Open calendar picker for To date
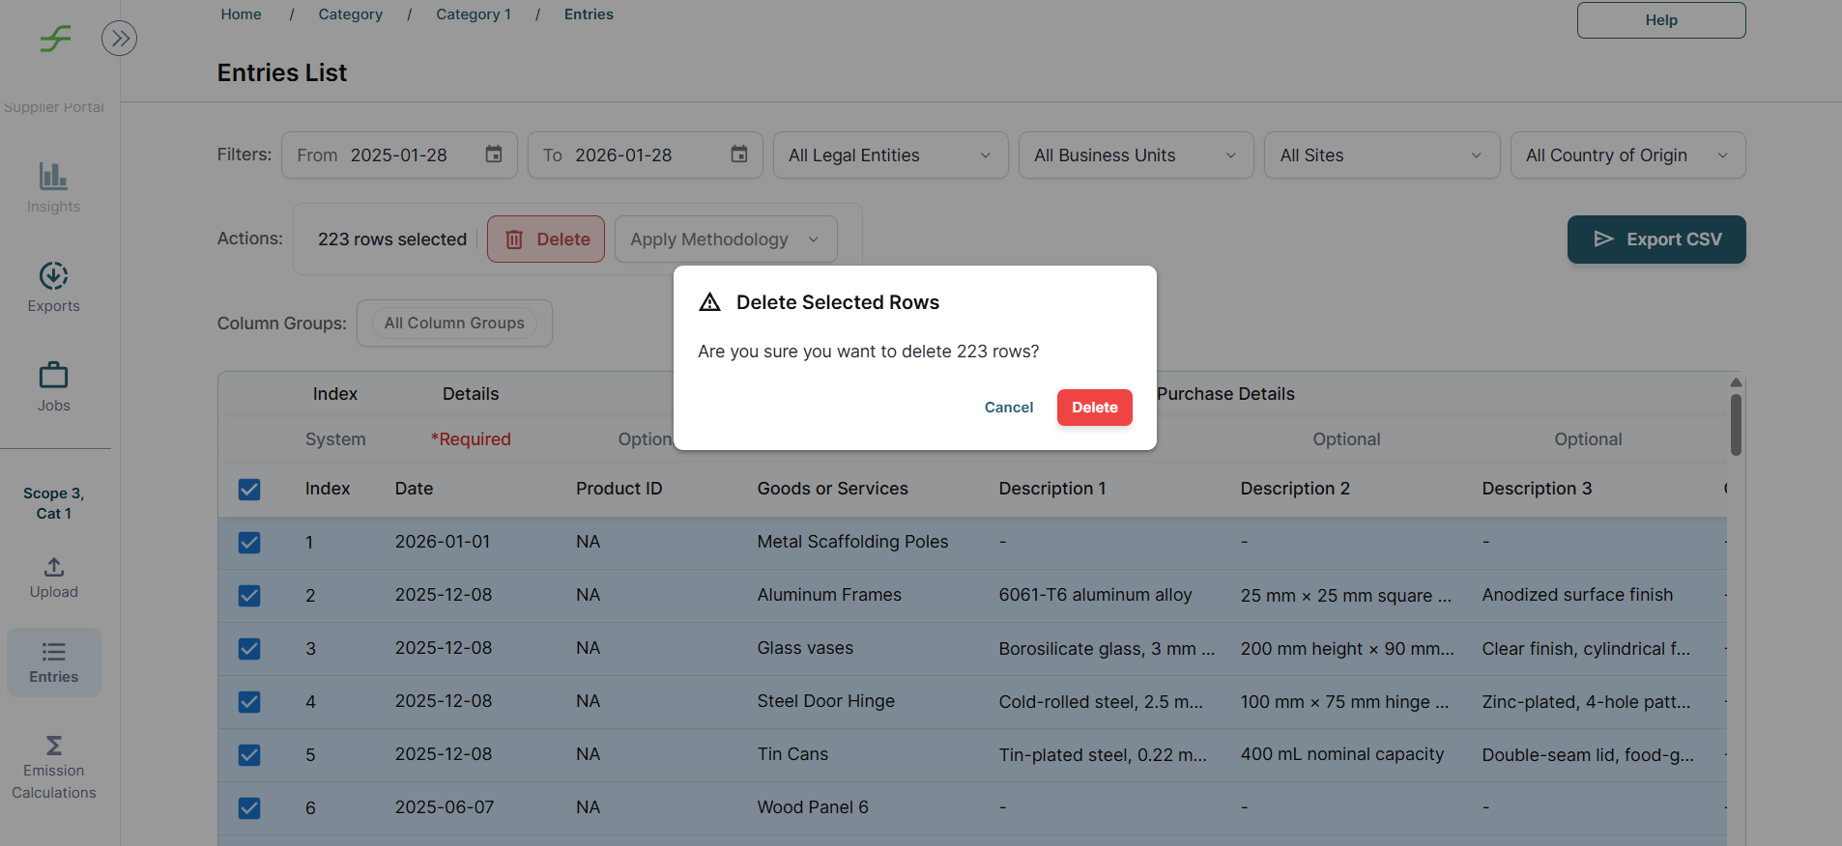Image resolution: width=1842 pixels, height=846 pixels. pos(739,155)
